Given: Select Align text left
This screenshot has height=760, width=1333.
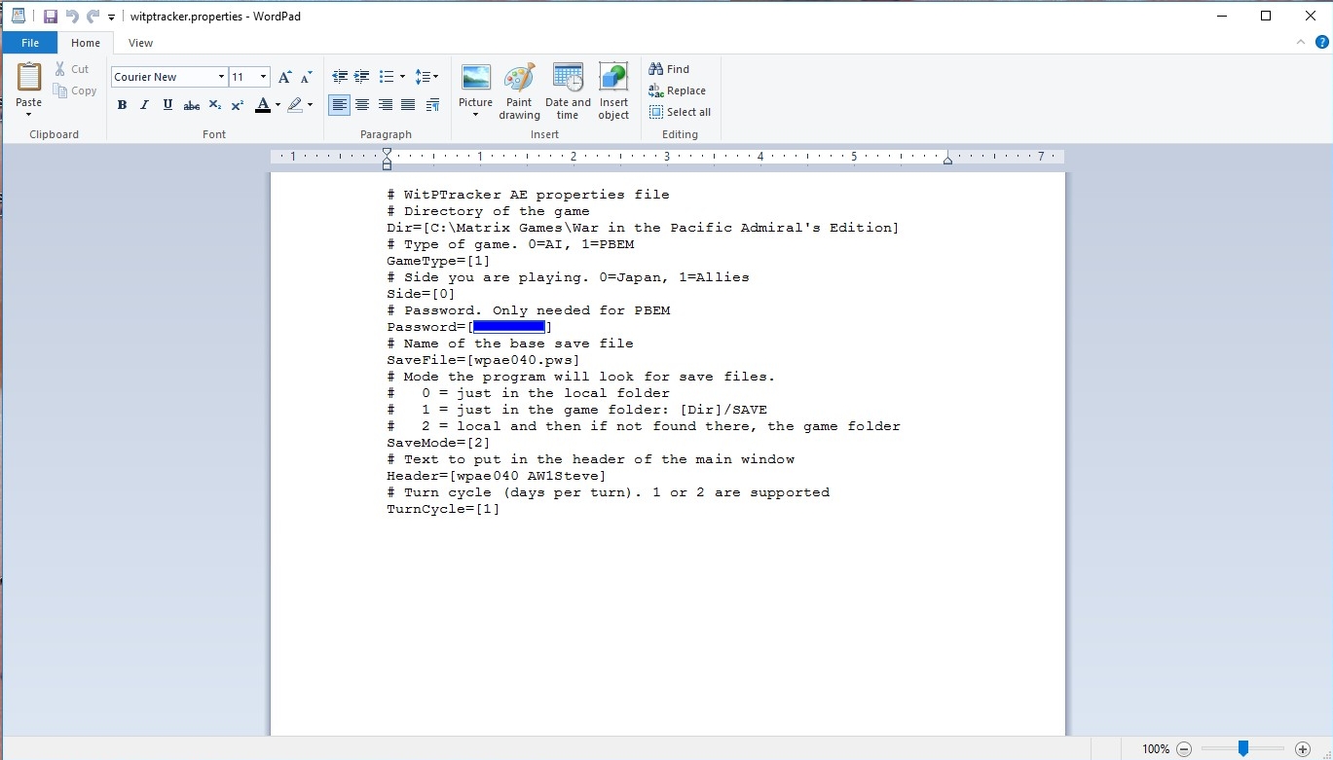Looking at the screenshot, I should click(x=340, y=105).
